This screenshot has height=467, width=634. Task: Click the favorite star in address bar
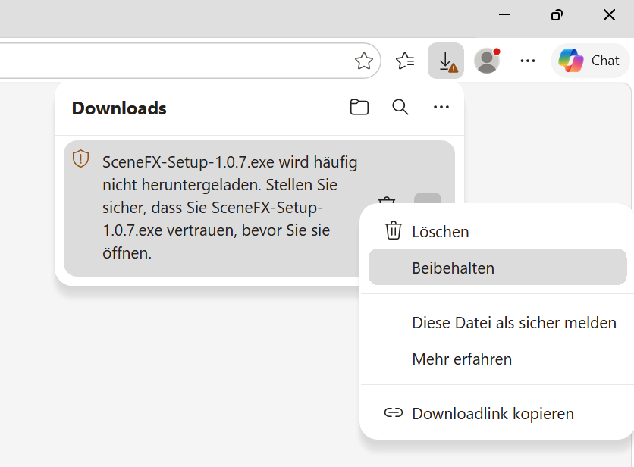pyautogui.click(x=363, y=61)
